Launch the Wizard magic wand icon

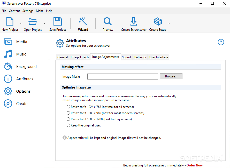pyautogui.click(x=83, y=21)
